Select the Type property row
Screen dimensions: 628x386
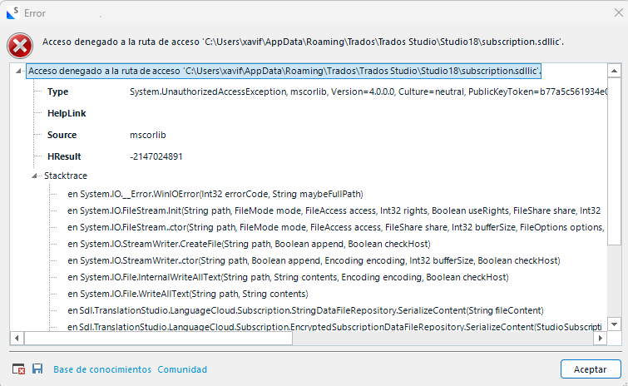(x=327, y=92)
